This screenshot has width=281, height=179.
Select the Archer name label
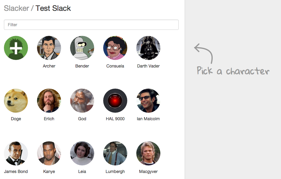click(49, 66)
